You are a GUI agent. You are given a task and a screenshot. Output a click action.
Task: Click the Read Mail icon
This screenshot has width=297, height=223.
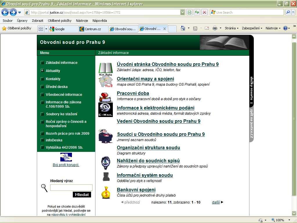207,28
